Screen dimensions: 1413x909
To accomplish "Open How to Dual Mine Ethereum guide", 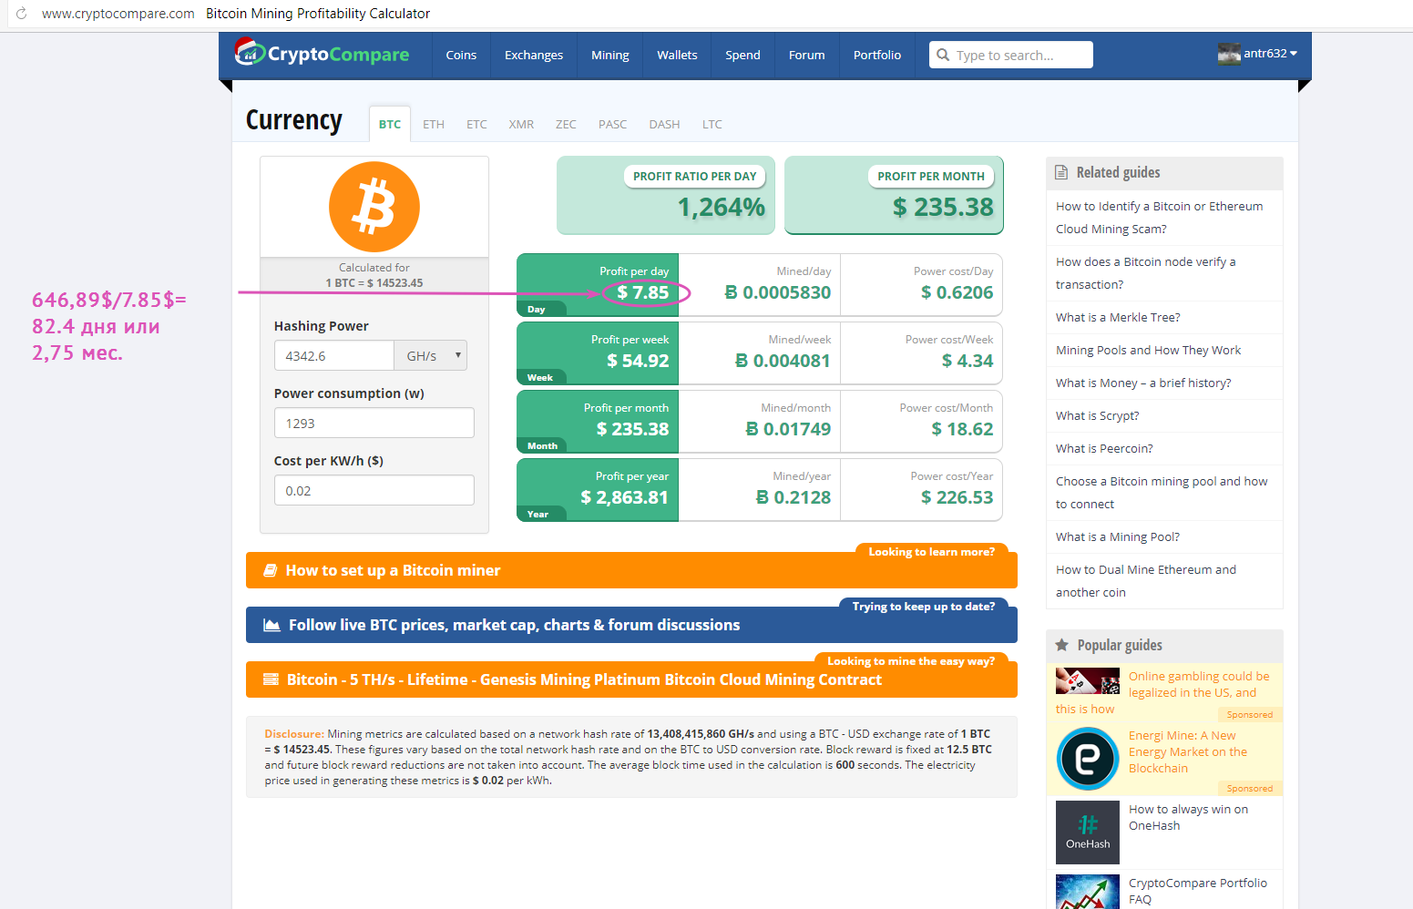I will [x=1146, y=581].
